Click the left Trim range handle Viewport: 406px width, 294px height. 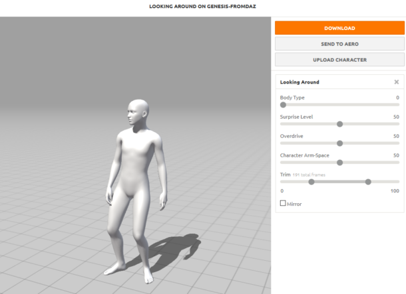tap(311, 182)
